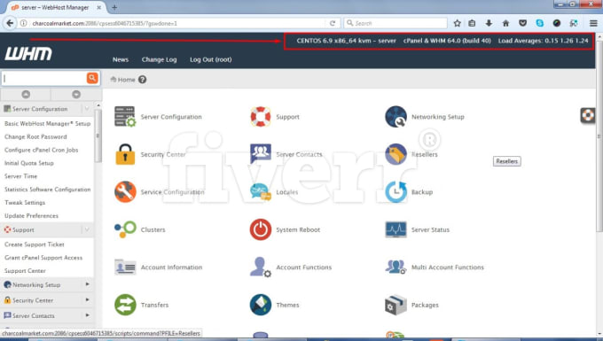
Task: Open Change Root Password link
Action: pos(35,136)
